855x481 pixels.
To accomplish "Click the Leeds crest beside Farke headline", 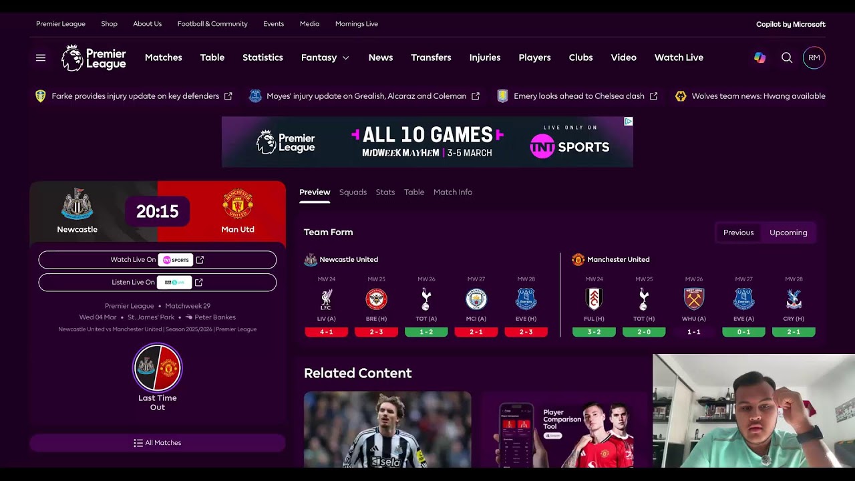I will coord(41,96).
